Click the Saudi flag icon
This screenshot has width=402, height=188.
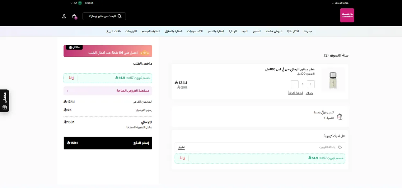pos(80,3)
